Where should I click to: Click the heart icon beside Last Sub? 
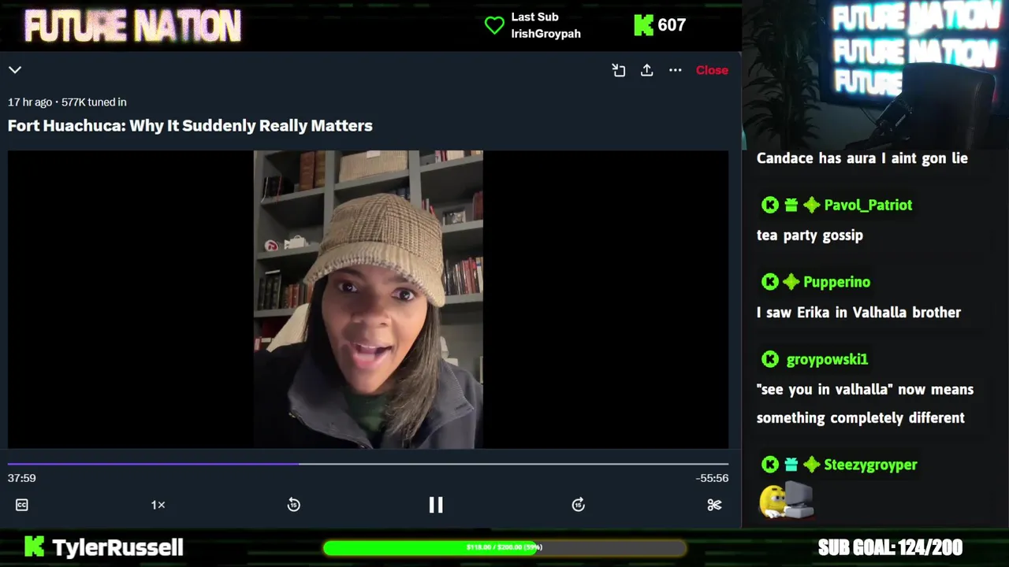pyautogui.click(x=494, y=25)
